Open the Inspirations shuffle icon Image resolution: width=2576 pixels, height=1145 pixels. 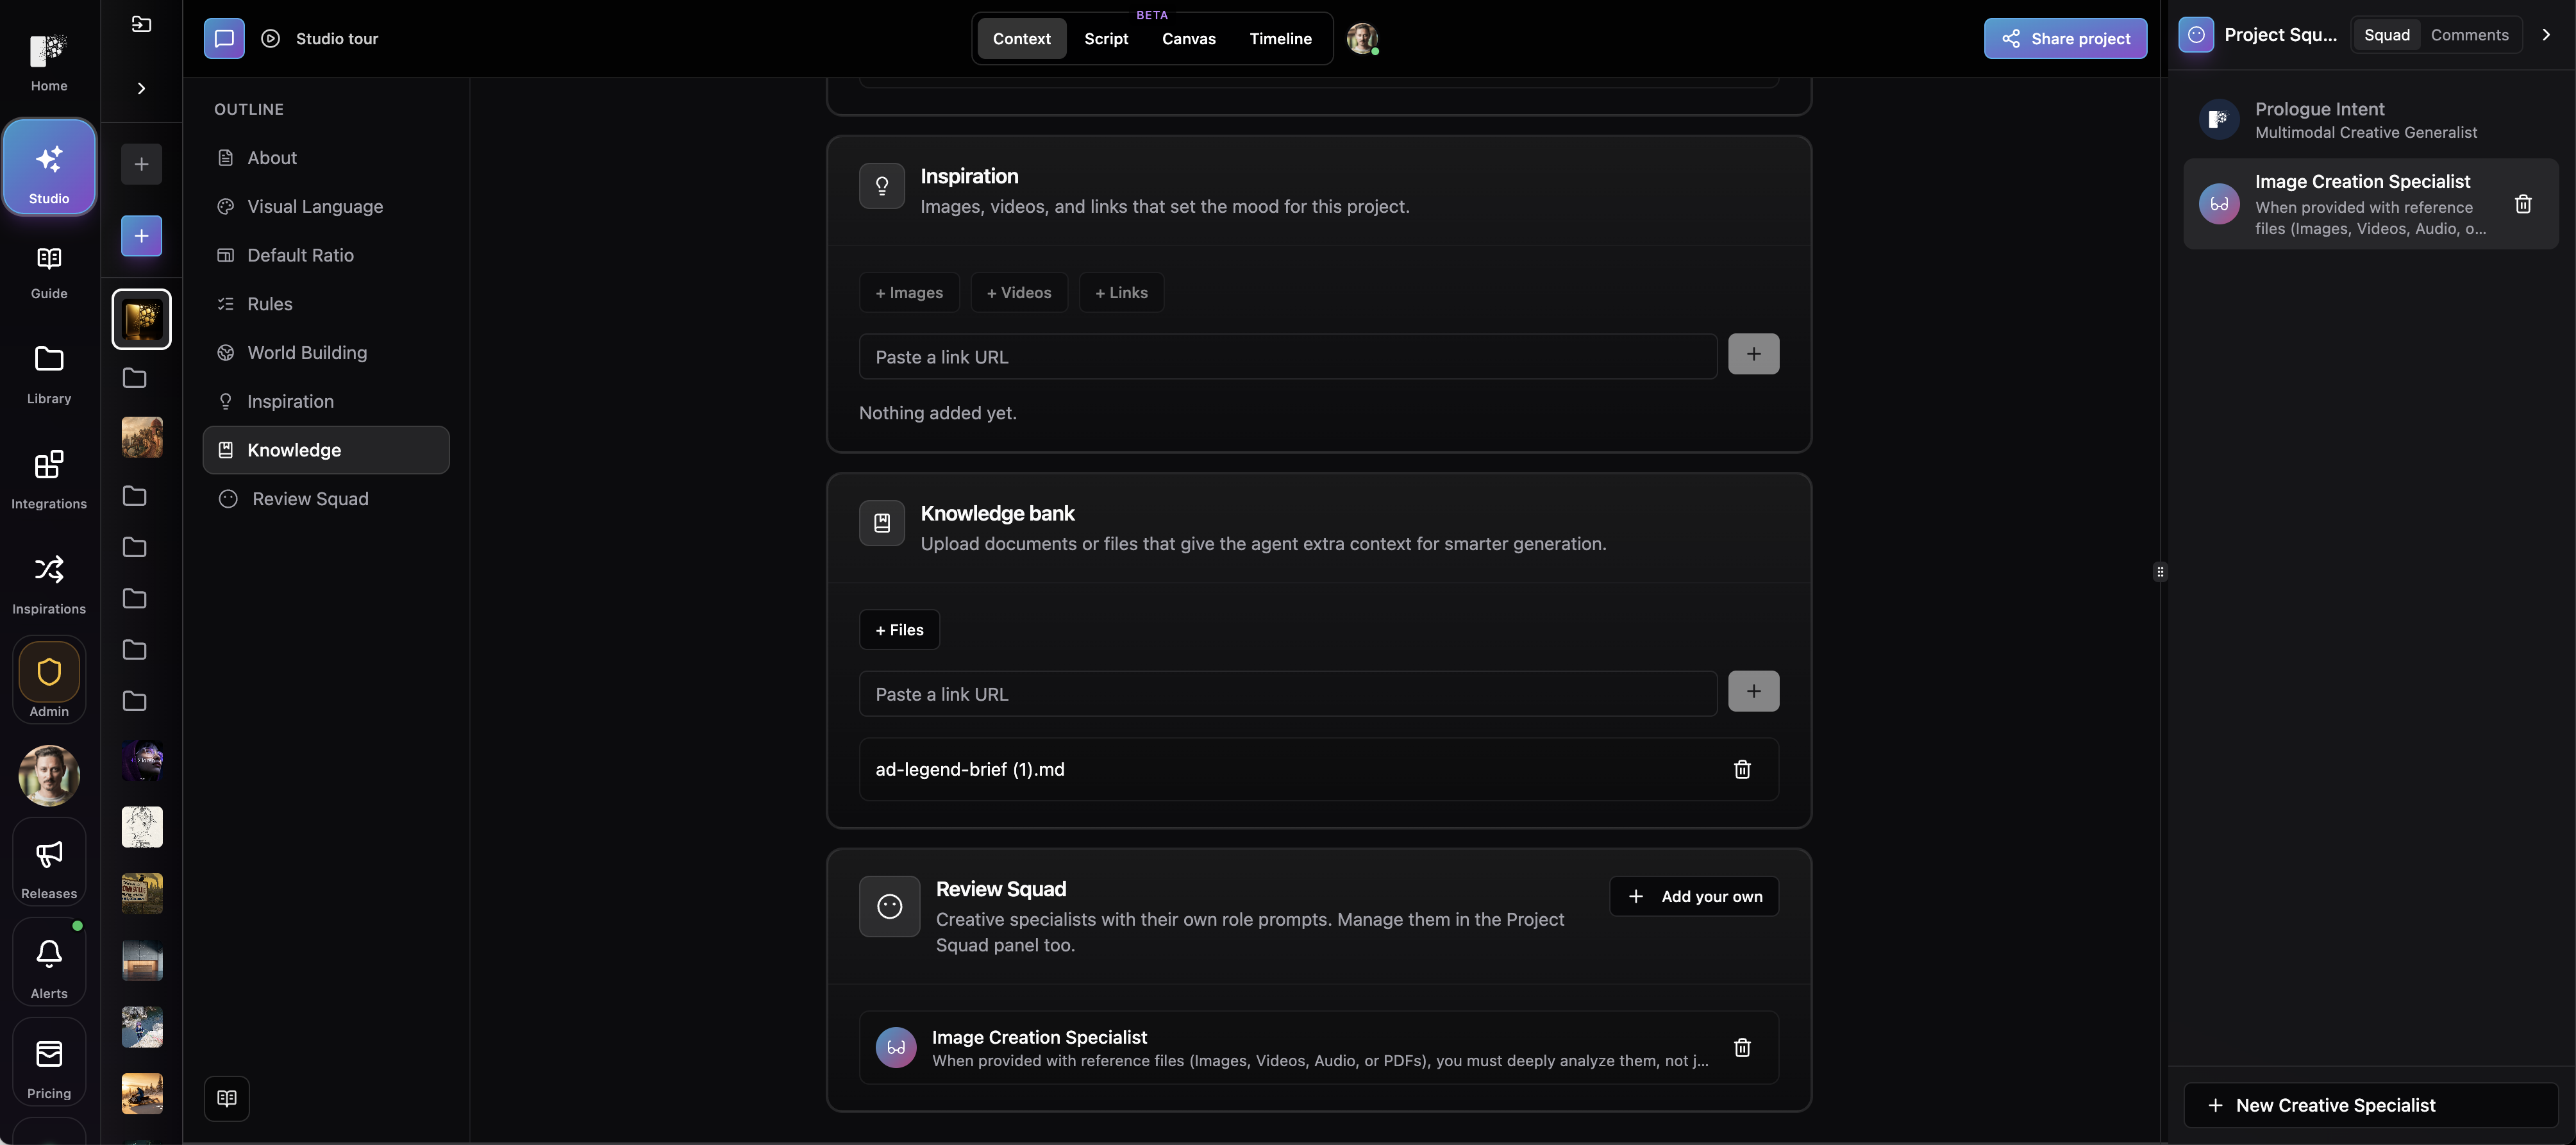click(48, 569)
